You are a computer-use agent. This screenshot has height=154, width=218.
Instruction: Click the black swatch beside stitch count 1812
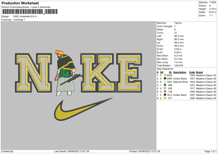click(x=165, y=95)
